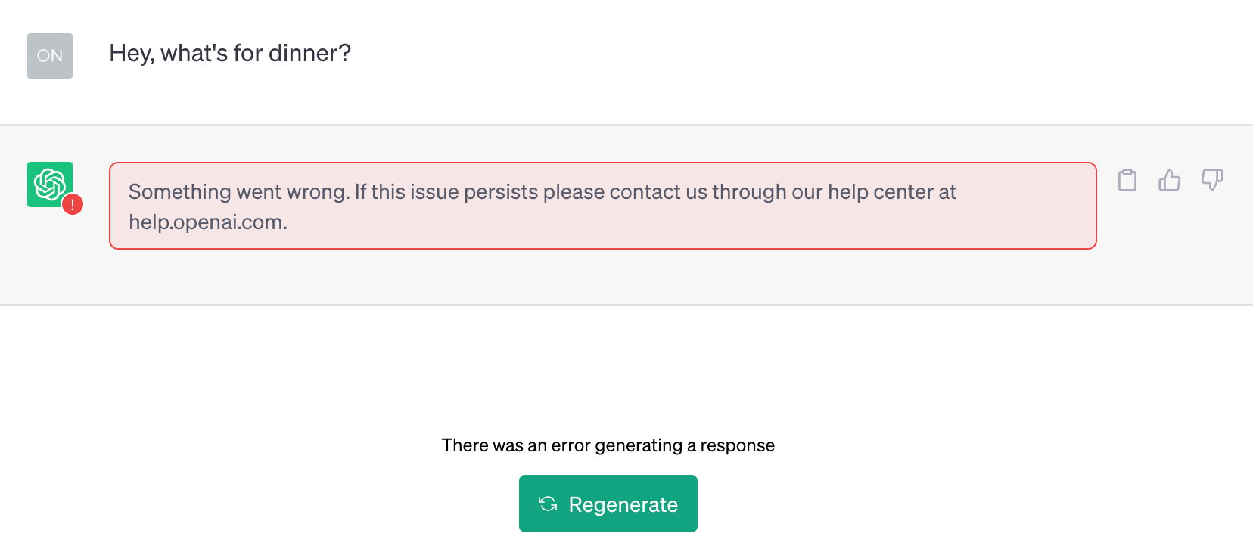This screenshot has width=1253, height=549.
Task: Toggle thumbs down feedback on the response
Action: tap(1213, 180)
